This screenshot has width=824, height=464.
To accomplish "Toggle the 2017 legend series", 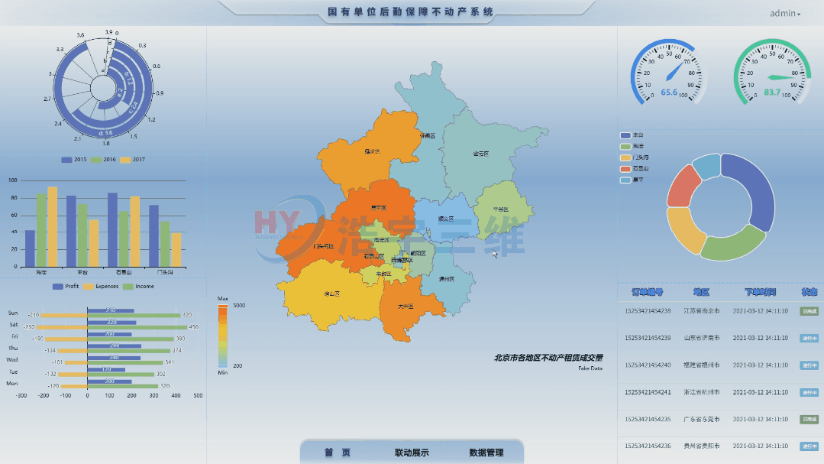I will pos(132,160).
